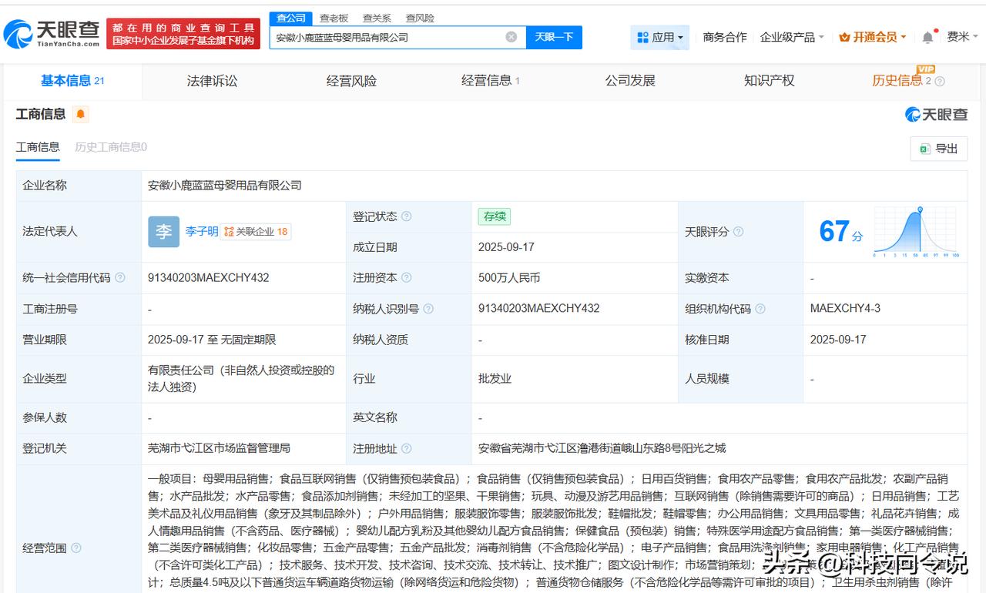Switch to the 查关系 search tab

point(377,18)
